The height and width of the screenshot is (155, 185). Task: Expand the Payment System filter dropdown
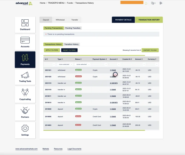click(100, 64)
